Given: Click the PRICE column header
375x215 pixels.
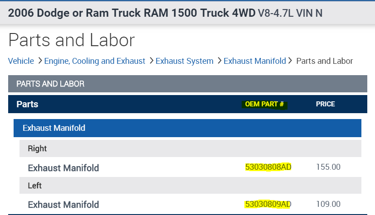Looking at the screenshot, I should click(326, 104).
